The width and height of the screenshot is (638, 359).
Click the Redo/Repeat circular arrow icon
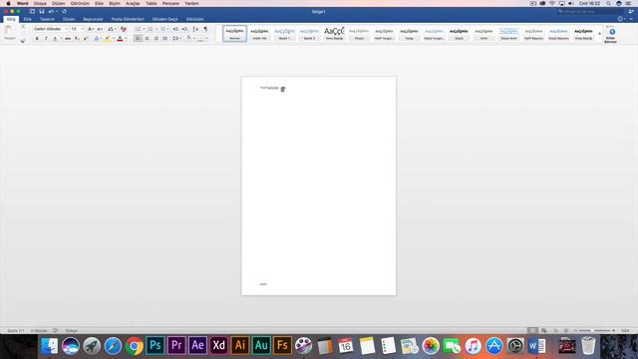click(x=64, y=11)
